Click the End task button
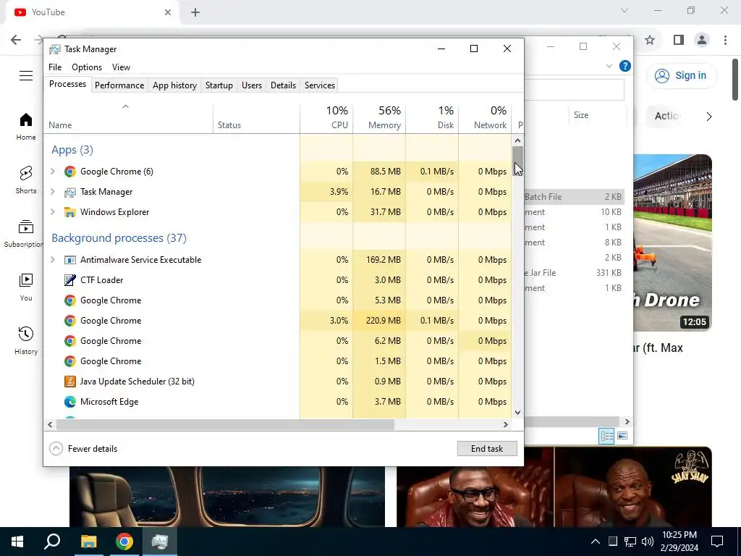741x556 pixels. (487, 449)
